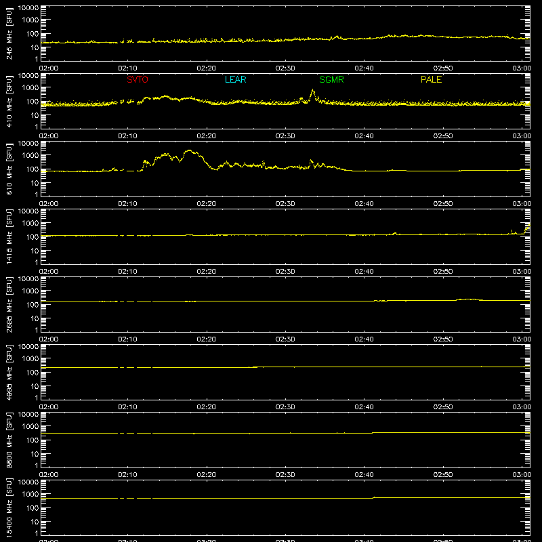Select the 15400 MHz [SFU] axis label
The width and height of the screenshot is (542, 542).
point(9,508)
